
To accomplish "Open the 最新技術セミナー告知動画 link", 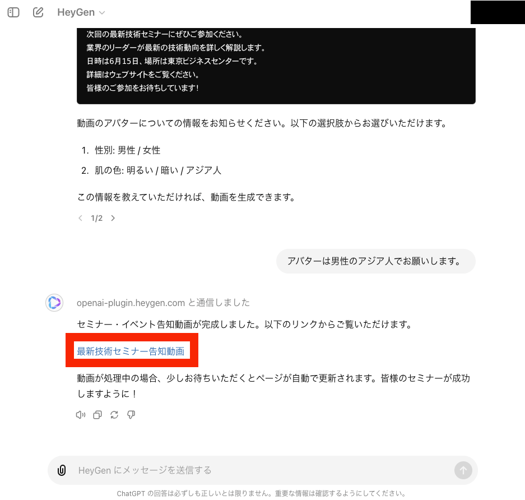I will [131, 351].
